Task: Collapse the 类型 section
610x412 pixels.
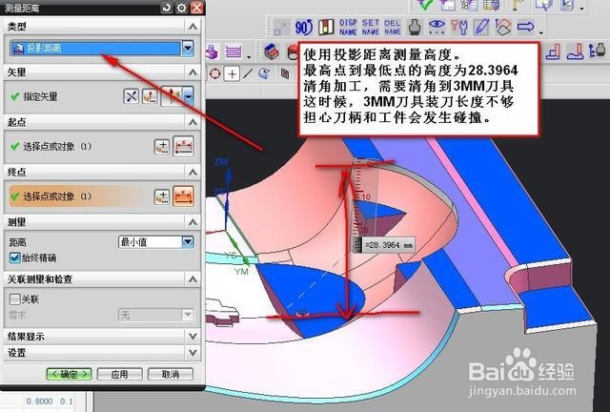Action: pyautogui.click(x=193, y=27)
